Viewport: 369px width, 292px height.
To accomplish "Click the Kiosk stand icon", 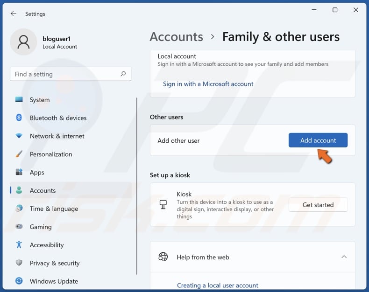I will click(163, 205).
